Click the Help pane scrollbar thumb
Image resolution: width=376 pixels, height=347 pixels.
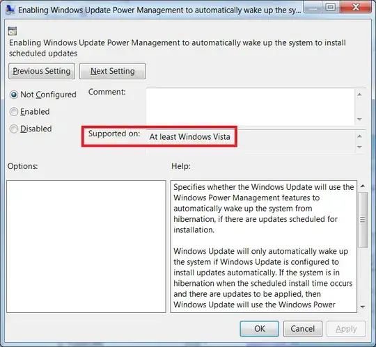tap(363, 220)
